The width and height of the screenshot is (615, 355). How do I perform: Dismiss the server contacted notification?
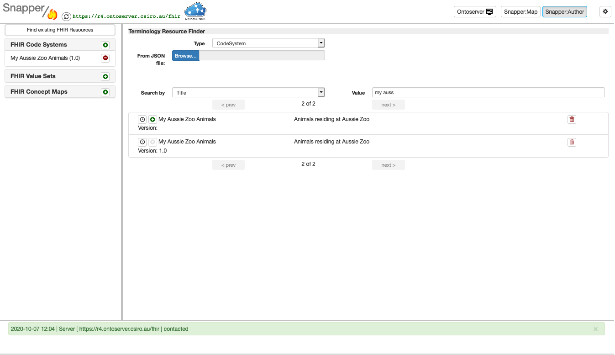tap(595, 329)
